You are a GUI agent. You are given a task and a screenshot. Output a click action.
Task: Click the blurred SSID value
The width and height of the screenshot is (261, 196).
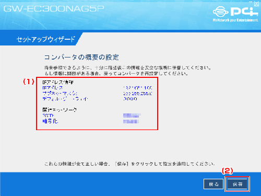pos(132,116)
